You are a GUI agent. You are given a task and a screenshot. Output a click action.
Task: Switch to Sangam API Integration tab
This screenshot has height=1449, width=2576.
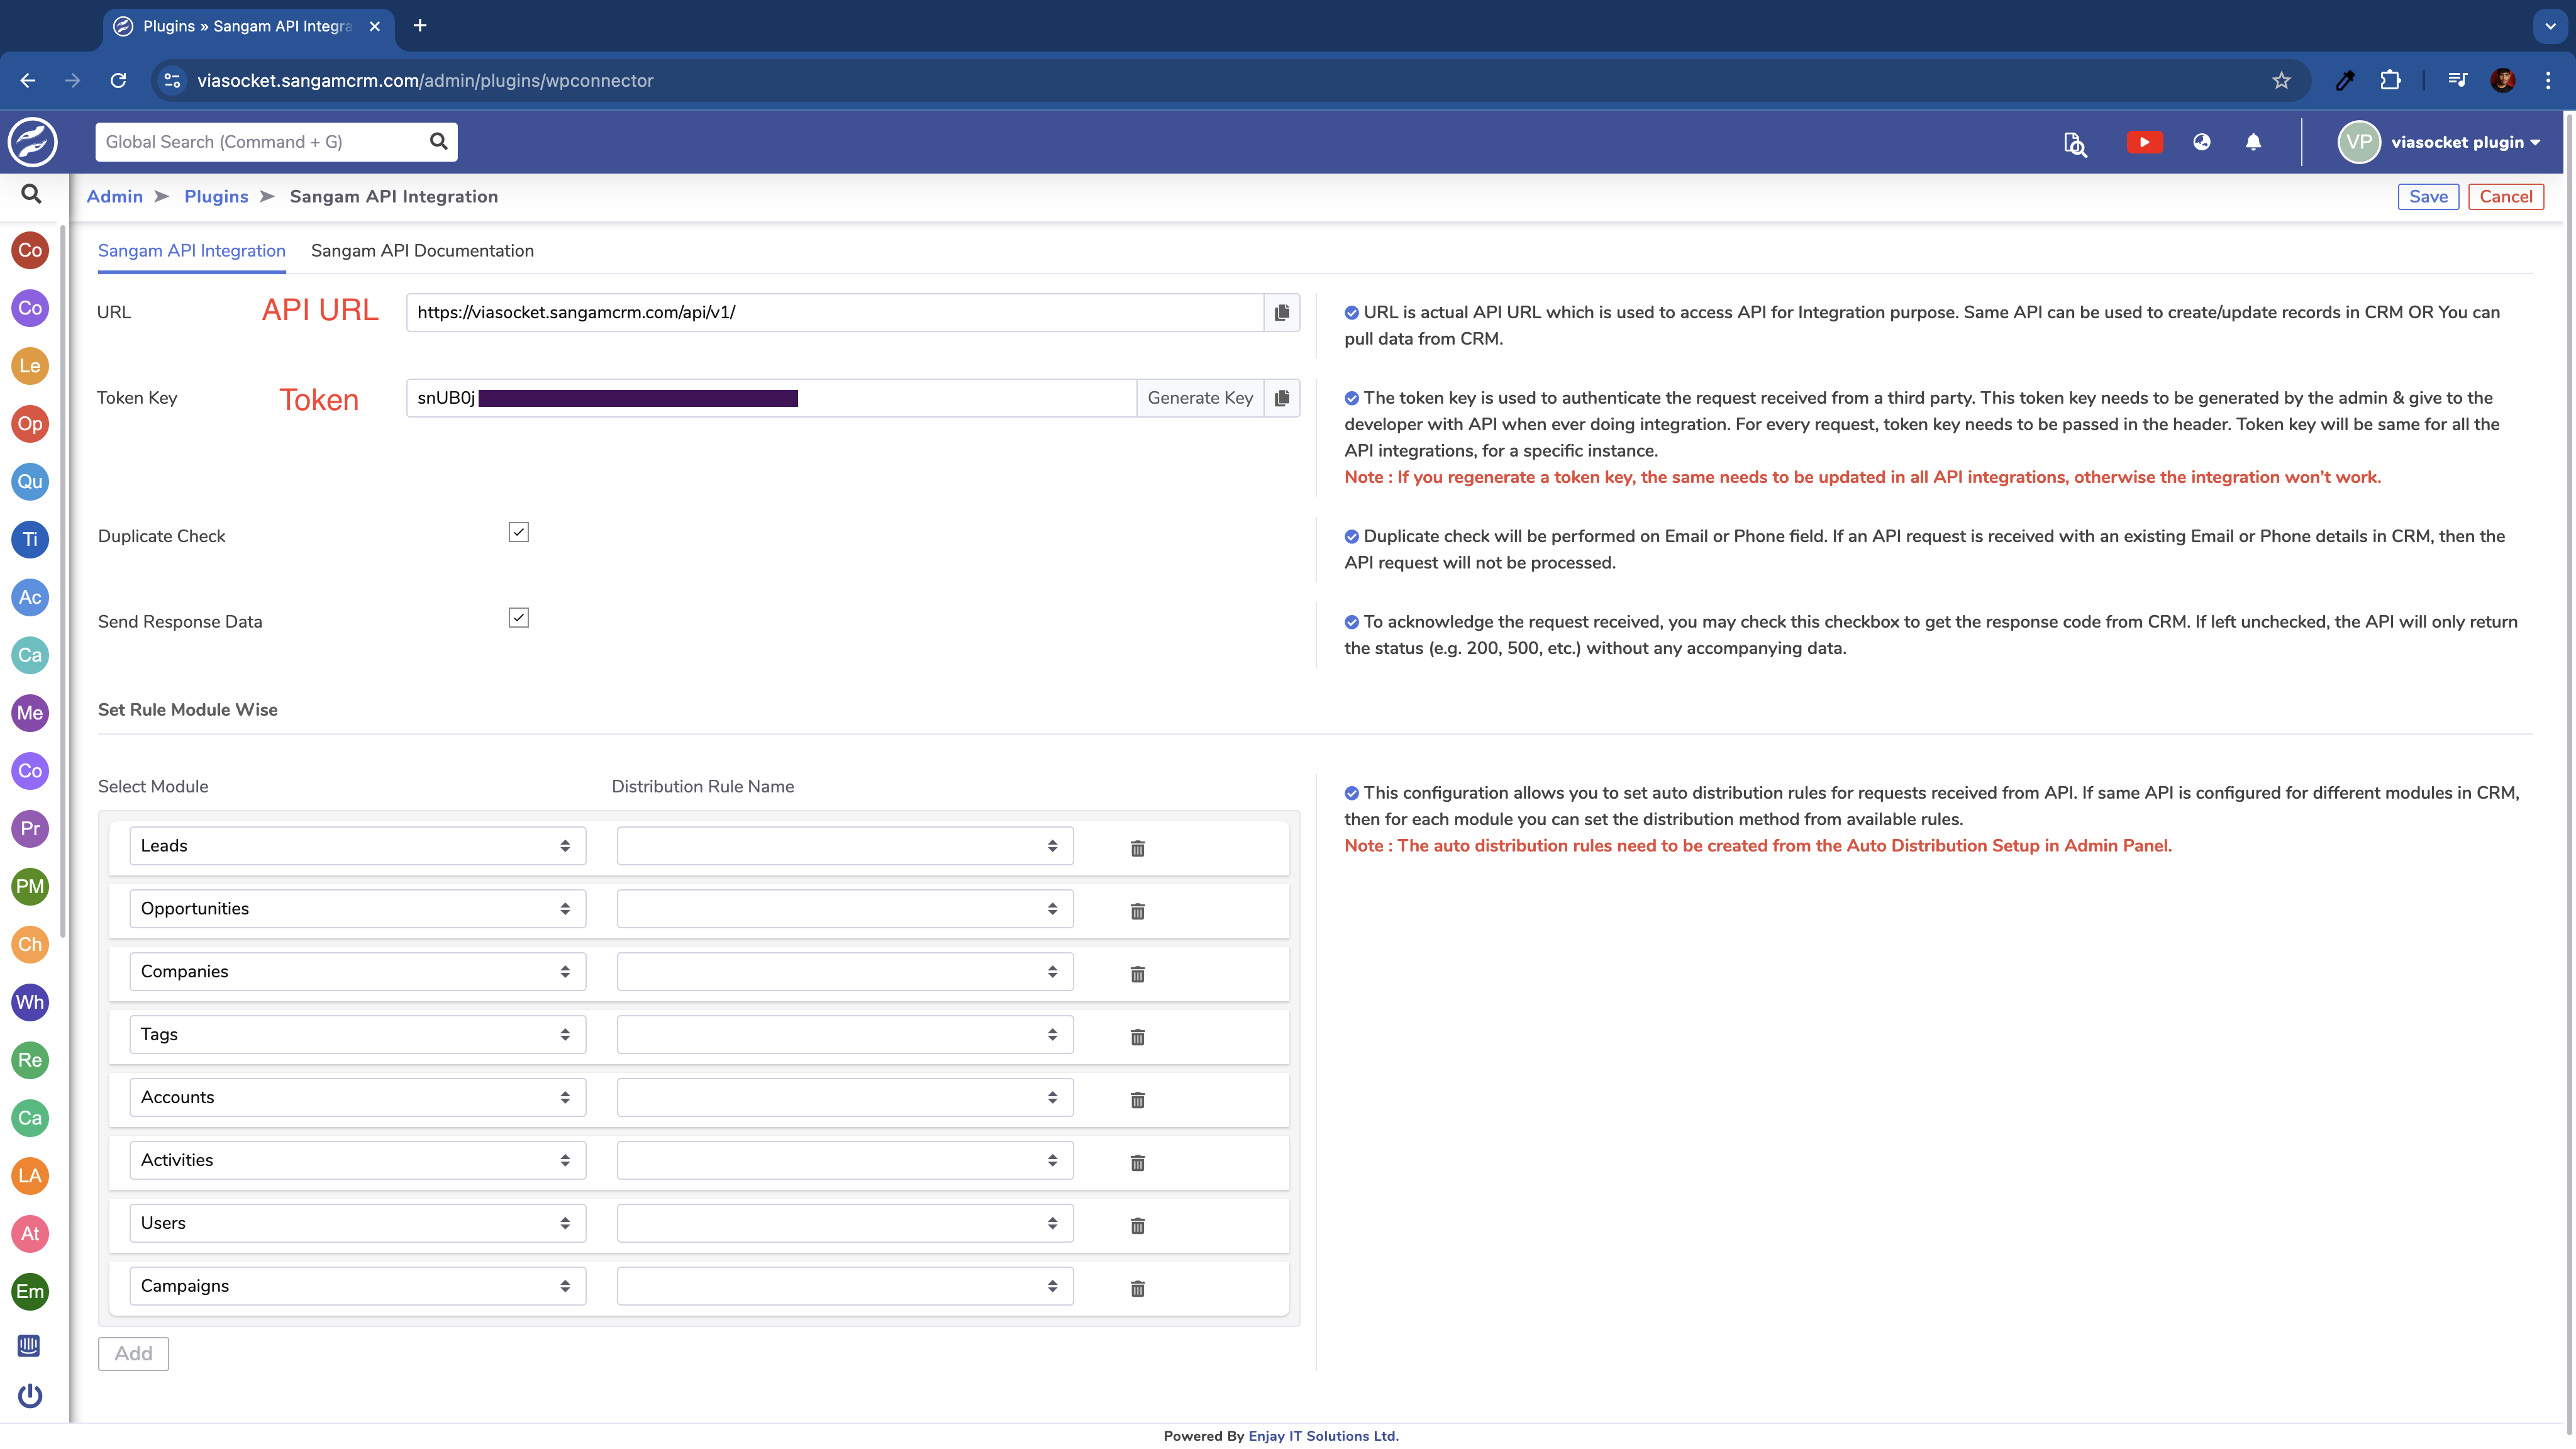pyautogui.click(x=191, y=251)
